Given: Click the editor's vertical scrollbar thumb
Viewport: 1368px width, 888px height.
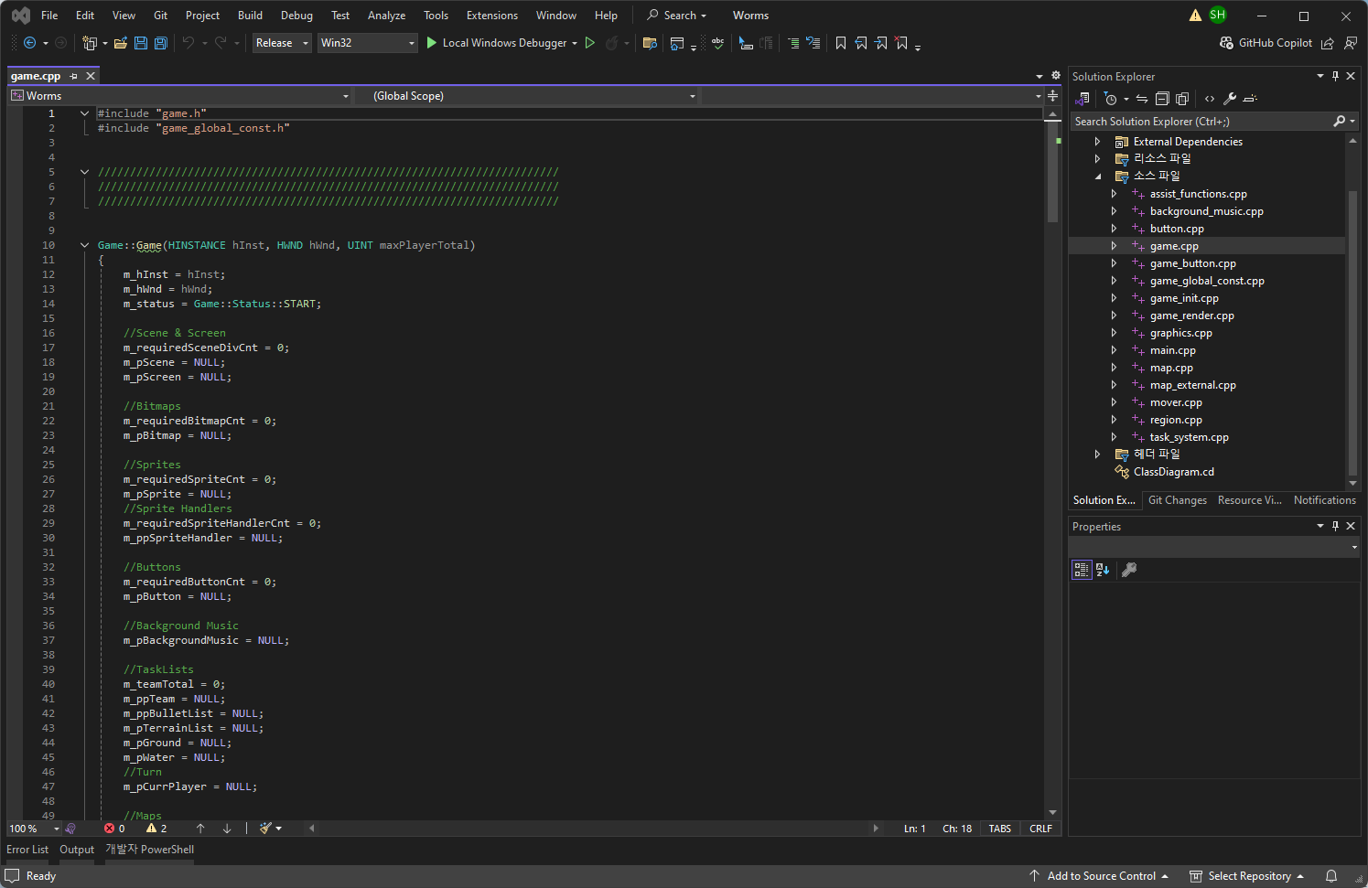Looking at the screenshot, I should point(1052,174).
